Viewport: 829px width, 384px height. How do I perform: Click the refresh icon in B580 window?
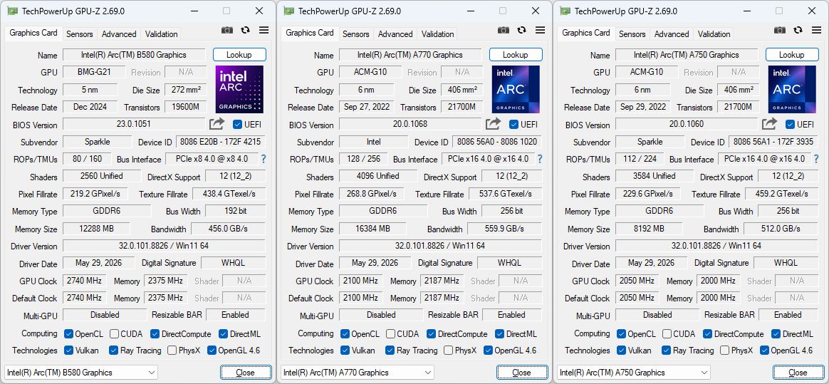click(x=245, y=30)
